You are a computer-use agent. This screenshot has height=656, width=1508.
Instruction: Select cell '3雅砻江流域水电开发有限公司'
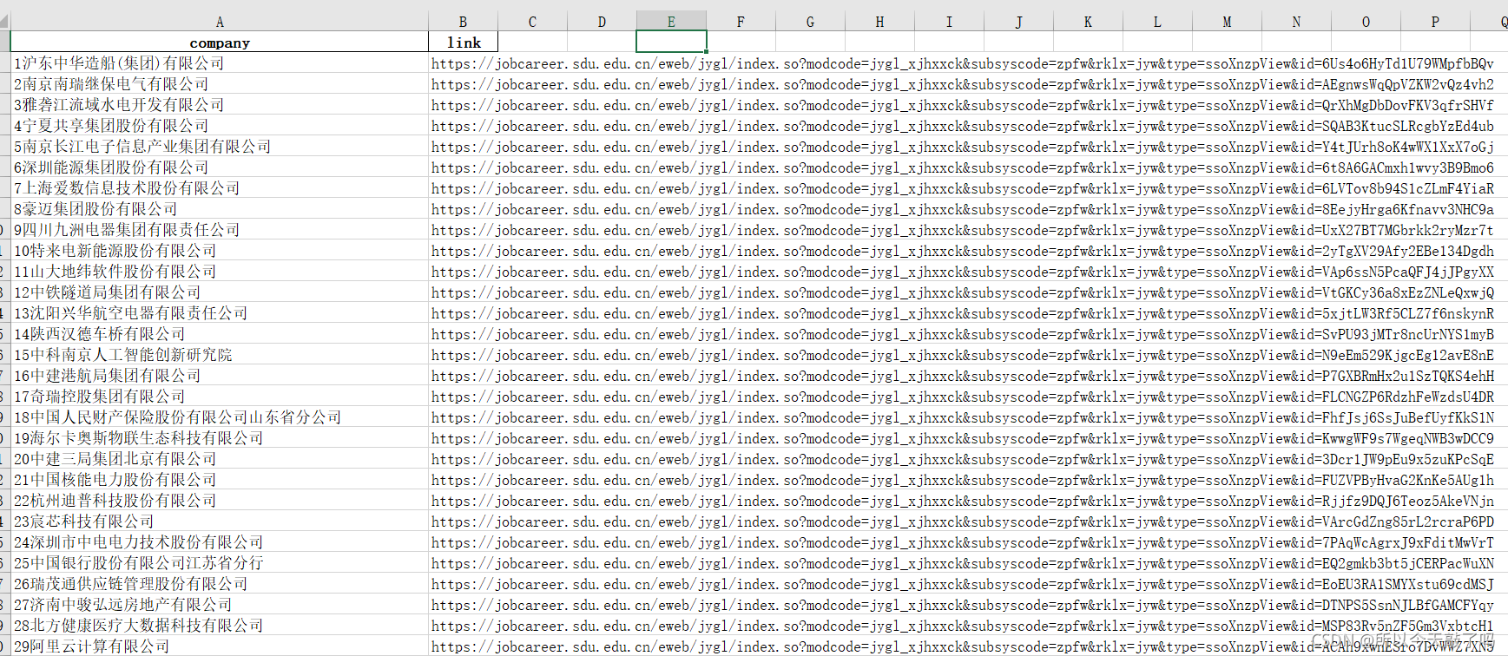[x=219, y=104]
